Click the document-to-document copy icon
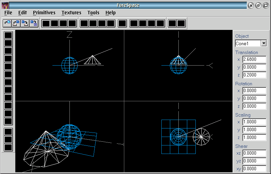The width and height of the screenshot is (271, 174). click(34, 23)
